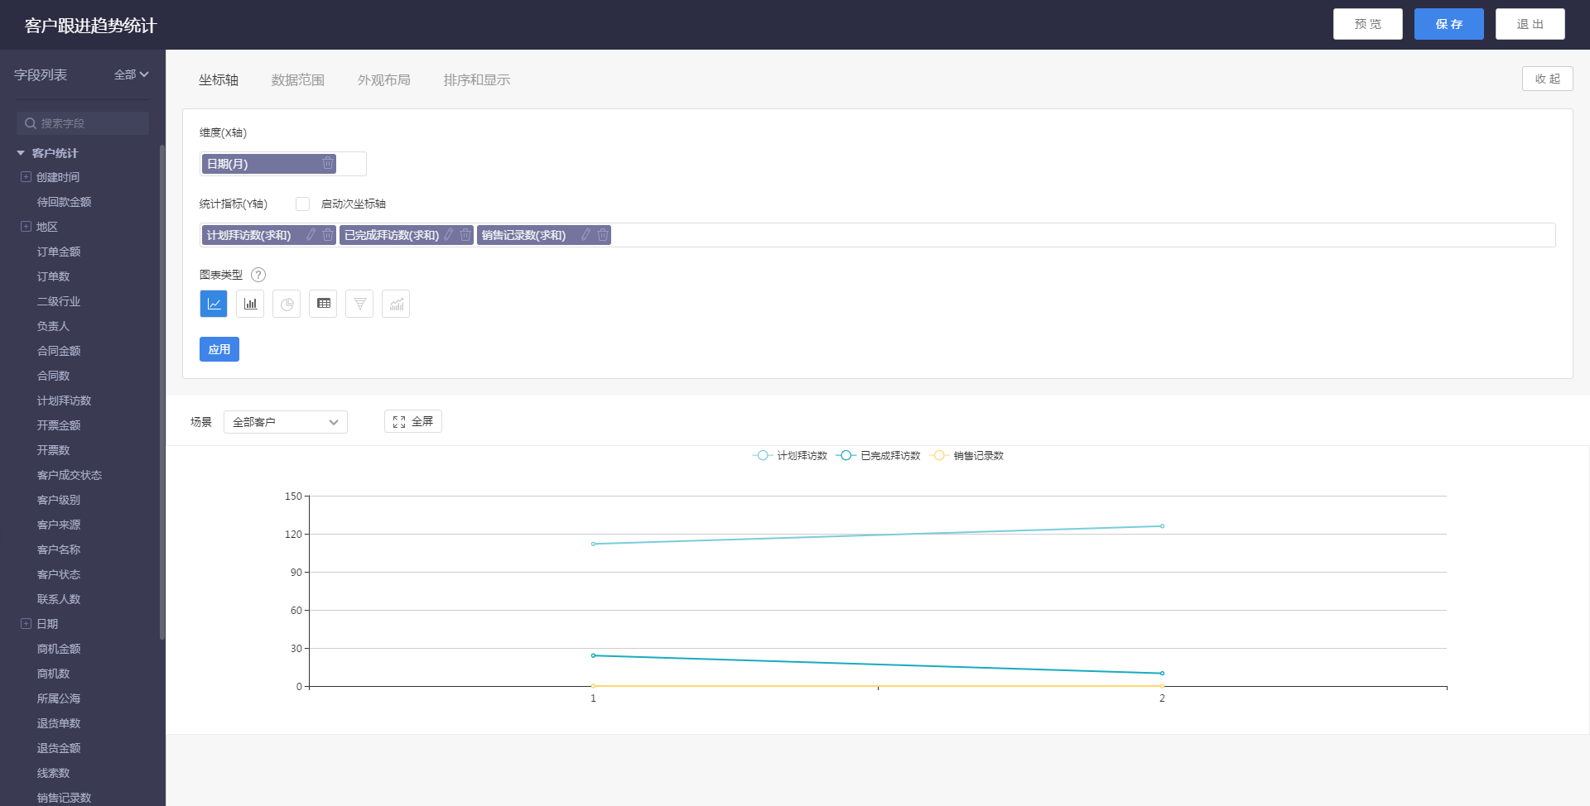1590x806 pixels.
Task: Select the table chart type icon
Action: click(323, 304)
